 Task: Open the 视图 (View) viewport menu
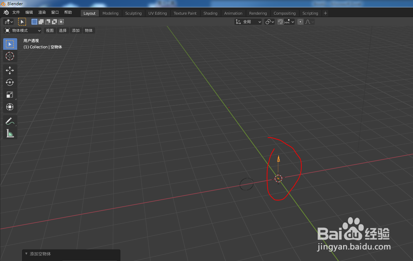(50, 30)
